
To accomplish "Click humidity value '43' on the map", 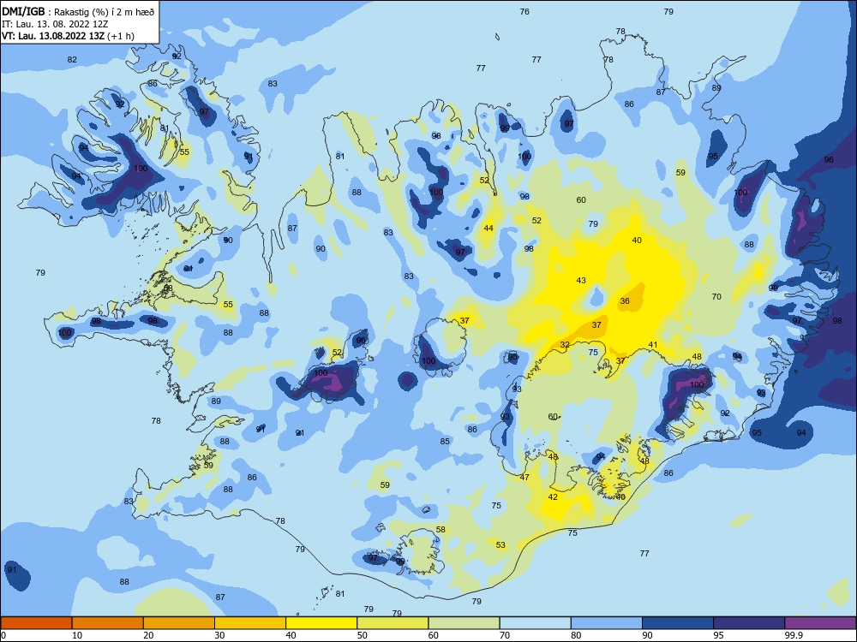I will [x=581, y=280].
